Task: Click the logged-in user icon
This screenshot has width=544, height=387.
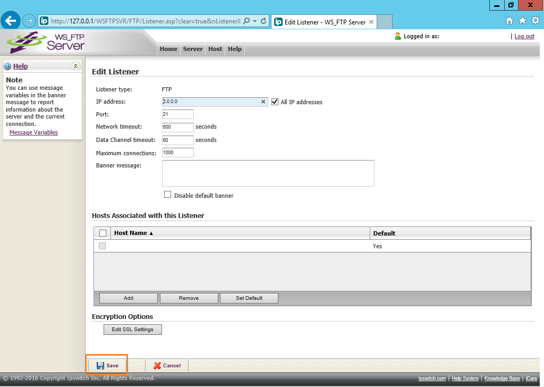Action: (397, 36)
